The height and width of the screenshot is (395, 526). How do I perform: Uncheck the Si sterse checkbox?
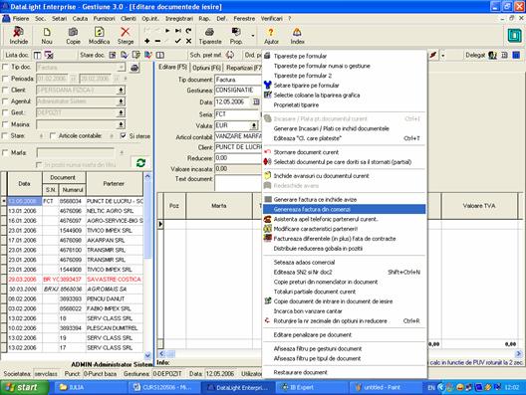coord(124,136)
